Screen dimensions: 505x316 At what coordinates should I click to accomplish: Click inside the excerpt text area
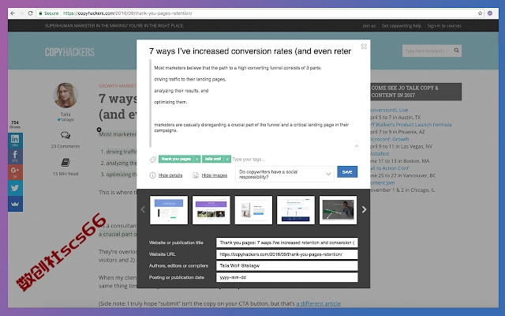(254, 103)
